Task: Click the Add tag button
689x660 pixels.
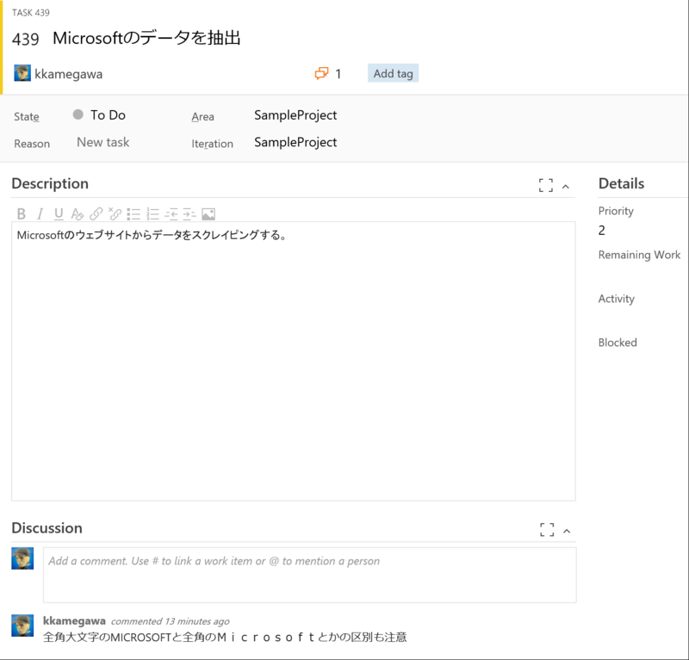Action: (394, 73)
